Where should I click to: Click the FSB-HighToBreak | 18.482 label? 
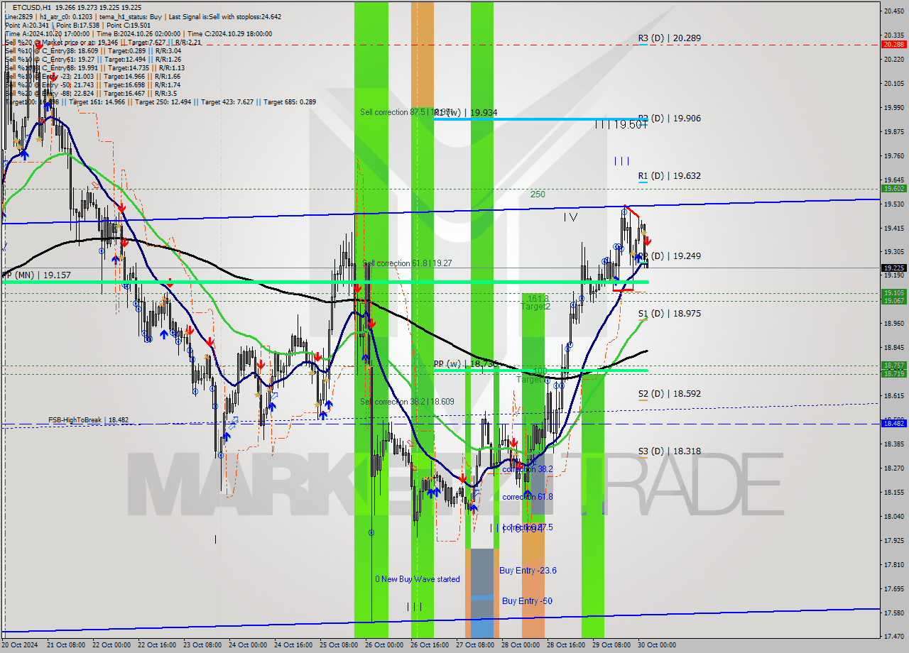pos(89,420)
